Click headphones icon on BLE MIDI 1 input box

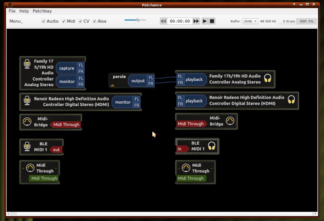pyautogui.click(x=211, y=146)
